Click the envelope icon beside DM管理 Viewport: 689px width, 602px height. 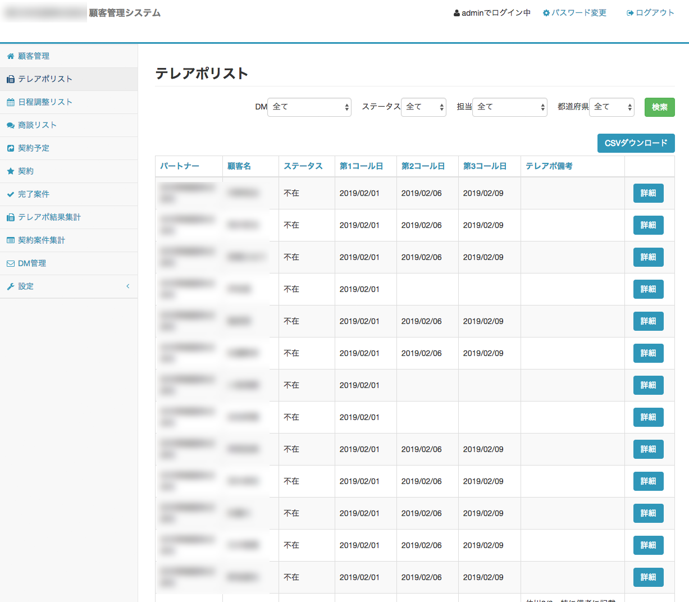point(10,263)
